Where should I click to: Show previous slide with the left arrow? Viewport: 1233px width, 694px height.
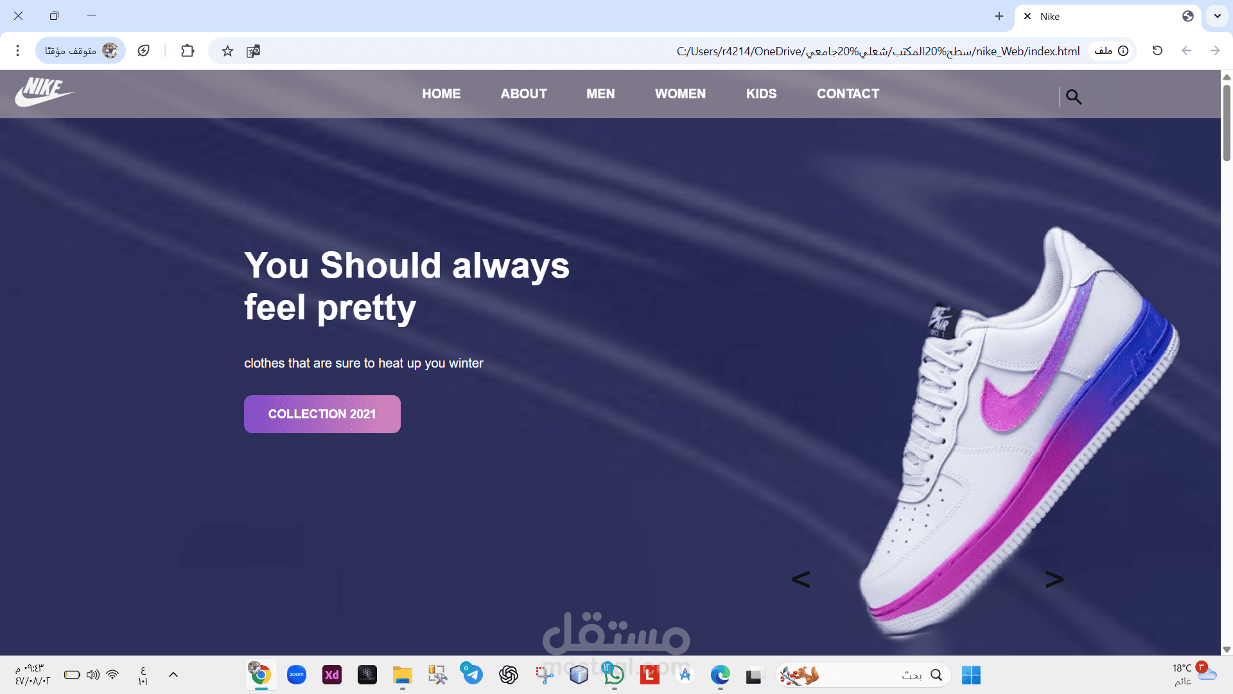pyautogui.click(x=801, y=579)
